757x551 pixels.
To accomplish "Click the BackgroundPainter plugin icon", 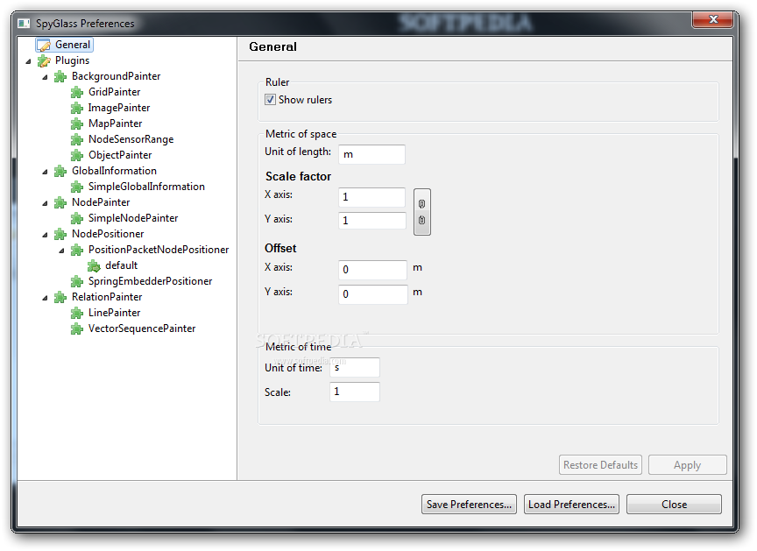I will point(60,77).
